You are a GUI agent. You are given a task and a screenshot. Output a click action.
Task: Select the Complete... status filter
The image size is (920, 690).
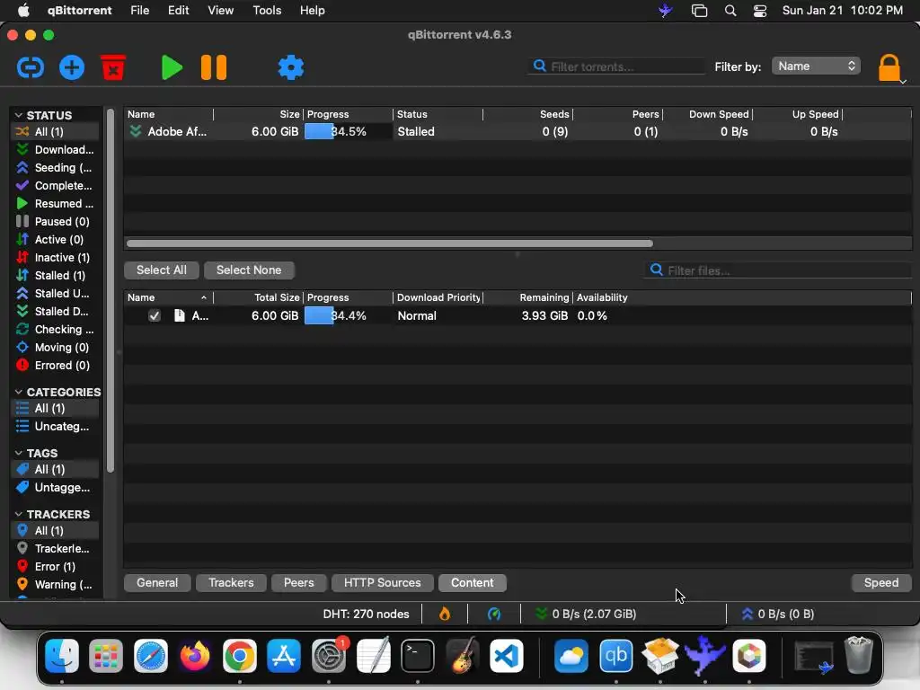point(55,185)
